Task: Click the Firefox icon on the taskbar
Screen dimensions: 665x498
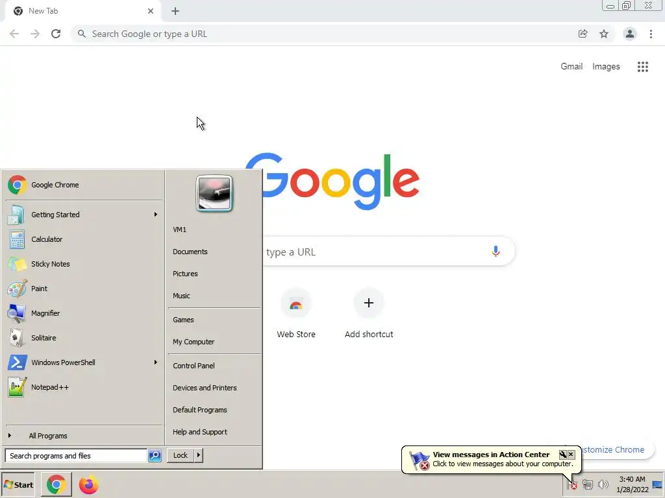Action: [88, 484]
